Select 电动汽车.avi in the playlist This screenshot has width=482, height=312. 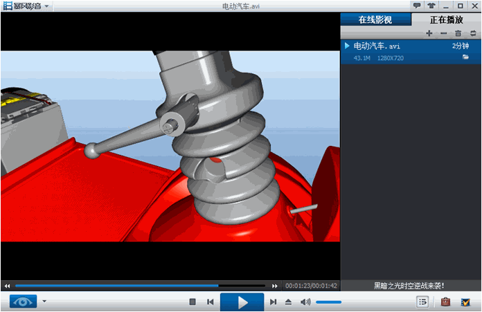[x=411, y=52]
